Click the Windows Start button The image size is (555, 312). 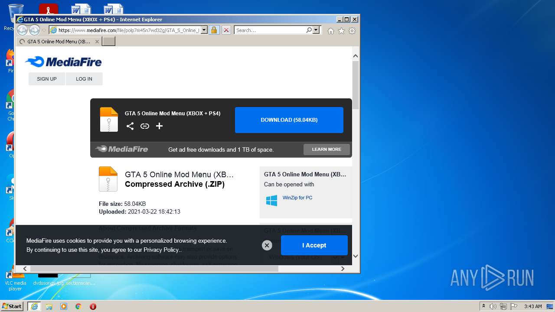coord(12,306)
